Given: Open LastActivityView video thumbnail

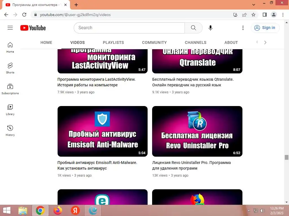Looking at the screenshot, I should tap(102, 61).
